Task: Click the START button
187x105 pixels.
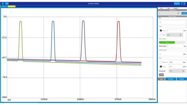Action: pos(184,13)
